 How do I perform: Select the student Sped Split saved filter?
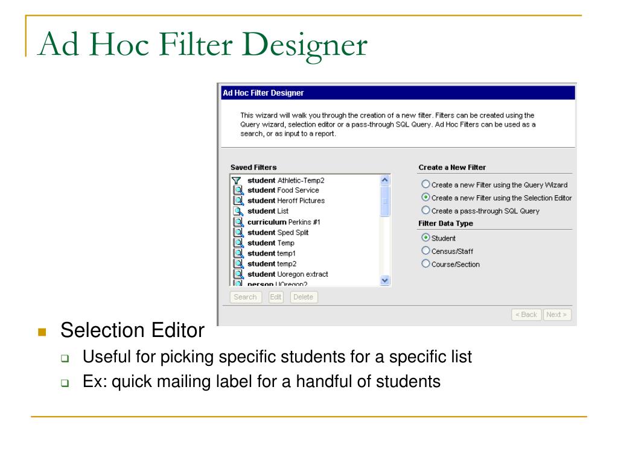click(x=278, y=233)
